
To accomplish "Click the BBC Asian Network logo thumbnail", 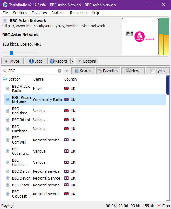I will [x=140, y=37].
